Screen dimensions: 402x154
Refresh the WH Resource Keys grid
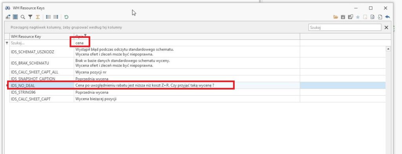coord(66,17)
